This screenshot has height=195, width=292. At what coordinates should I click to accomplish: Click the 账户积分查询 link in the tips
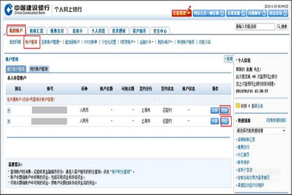[121, 172]
